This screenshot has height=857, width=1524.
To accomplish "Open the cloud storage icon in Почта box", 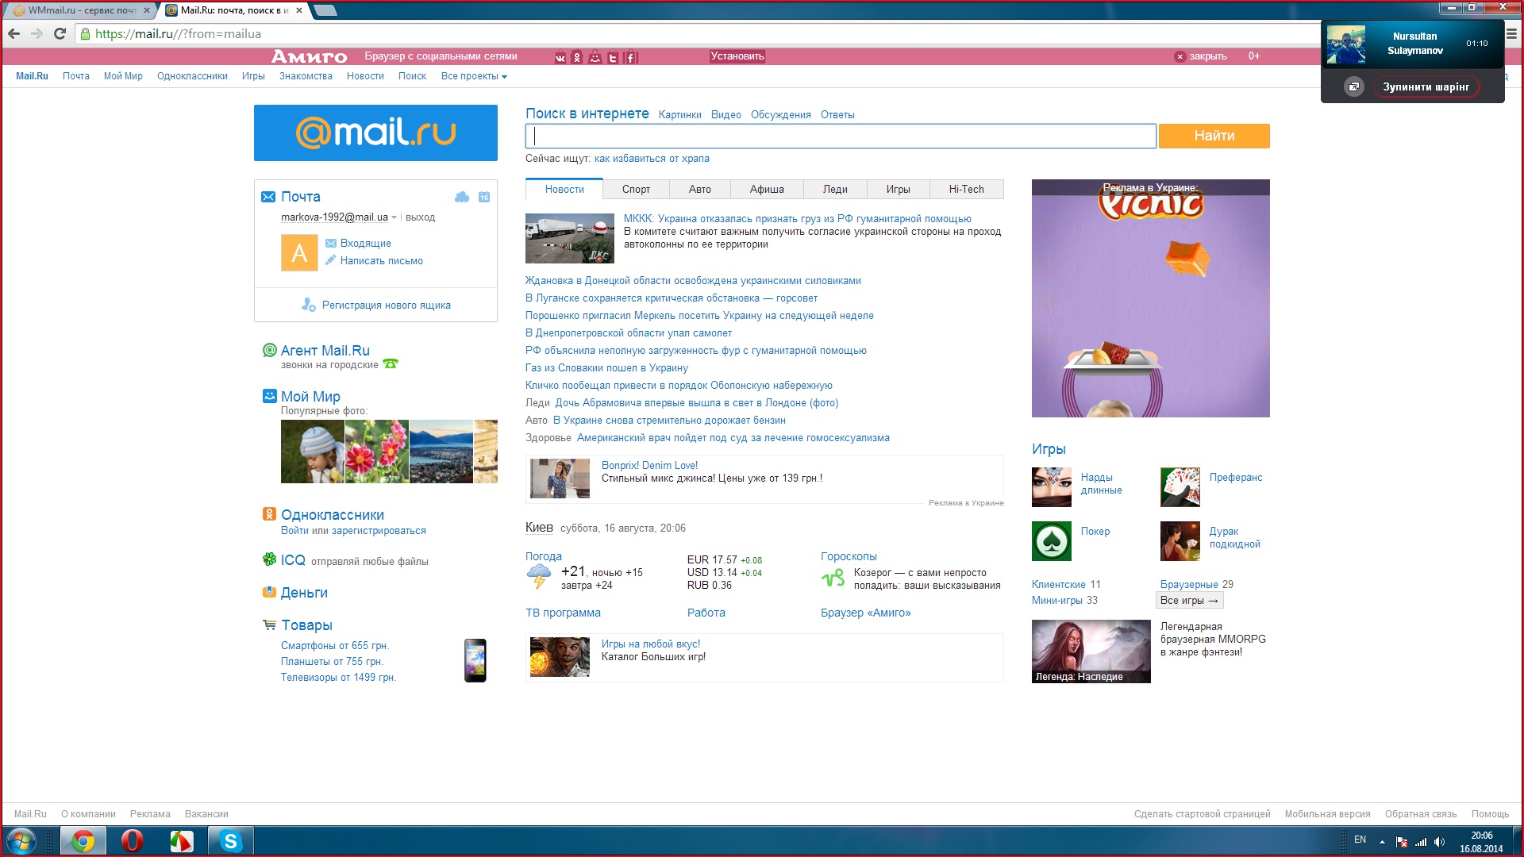I will (x=462, y=197).
